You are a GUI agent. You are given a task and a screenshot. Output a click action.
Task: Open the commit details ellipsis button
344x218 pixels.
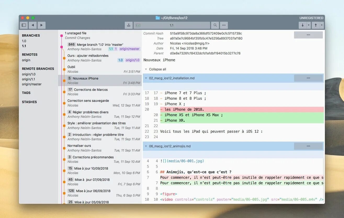308,35
